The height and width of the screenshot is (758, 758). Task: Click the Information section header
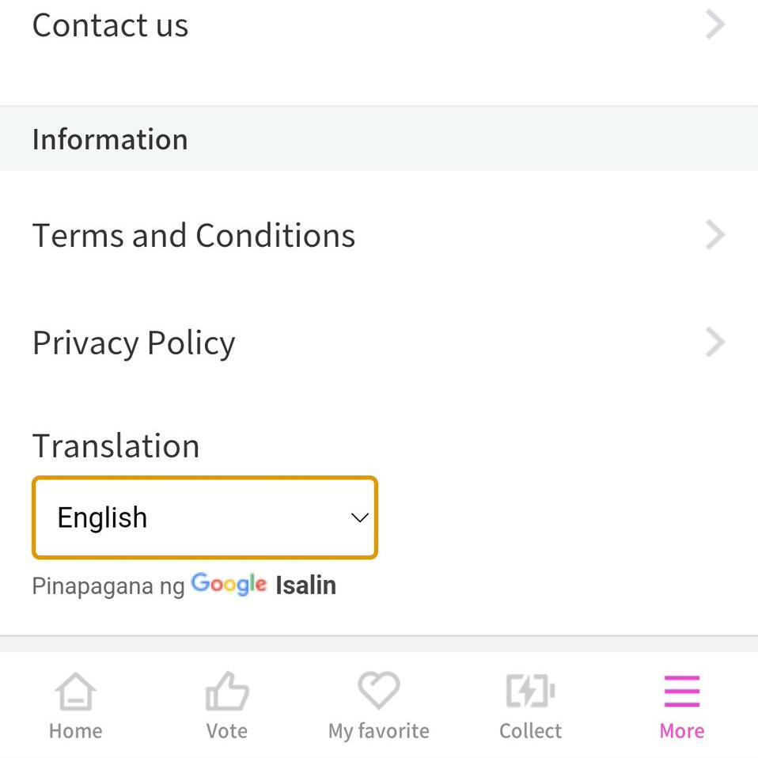(110, 139)
